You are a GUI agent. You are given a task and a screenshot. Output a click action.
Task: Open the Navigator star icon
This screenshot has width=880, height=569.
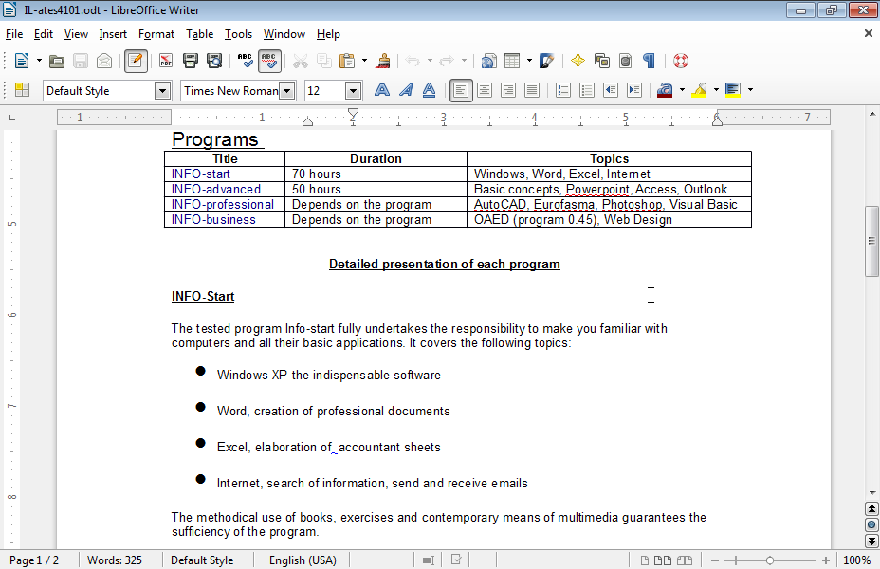tap(577, 61)
